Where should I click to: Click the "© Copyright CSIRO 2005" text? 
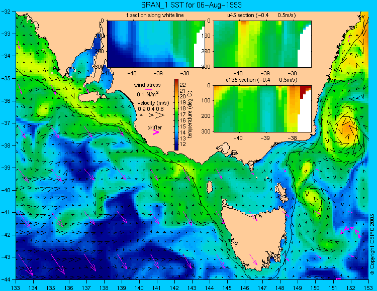coord(372,244)
